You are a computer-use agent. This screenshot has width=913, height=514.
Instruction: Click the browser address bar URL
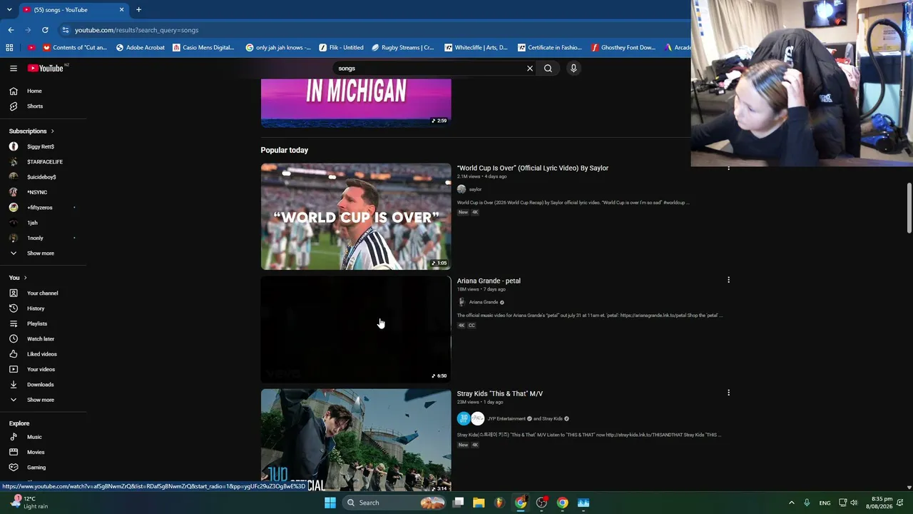pyautogui.click(x=136, y=30)
